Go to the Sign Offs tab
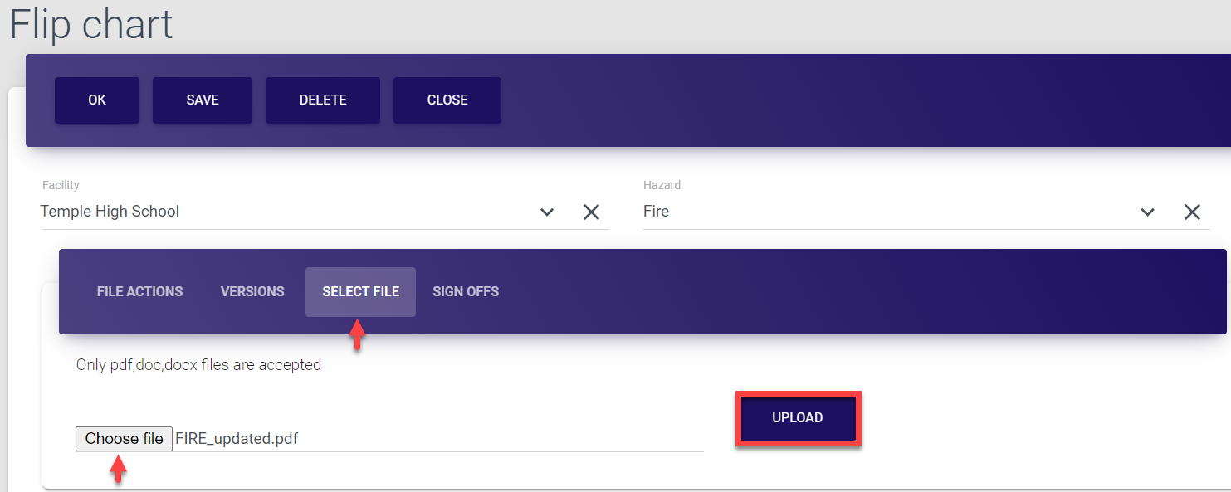The width and height of the screenshot is (1231, 492). click(x=466, y=292)
